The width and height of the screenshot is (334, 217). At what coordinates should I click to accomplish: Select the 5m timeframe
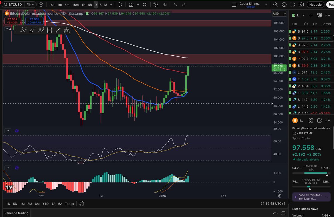pyautogui.click(x=67, y=5)
